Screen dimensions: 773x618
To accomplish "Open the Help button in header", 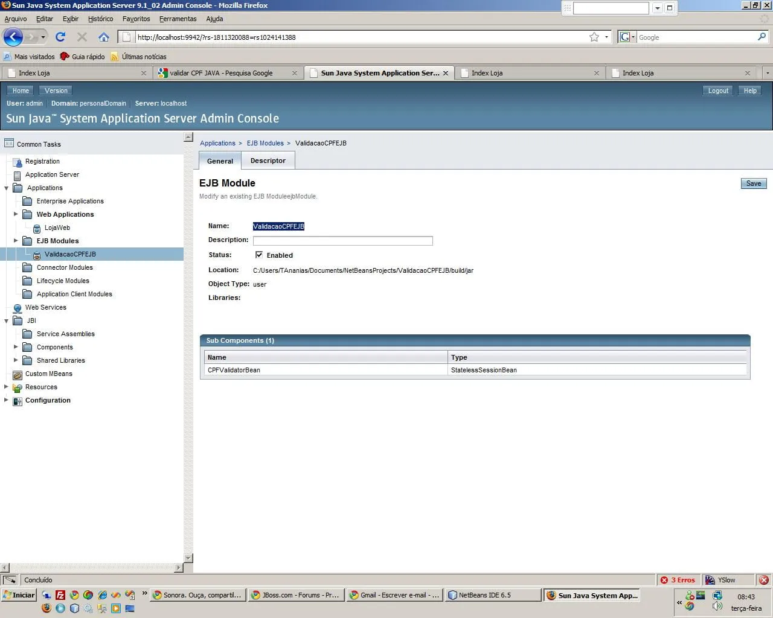I will [x=750, y=91].
